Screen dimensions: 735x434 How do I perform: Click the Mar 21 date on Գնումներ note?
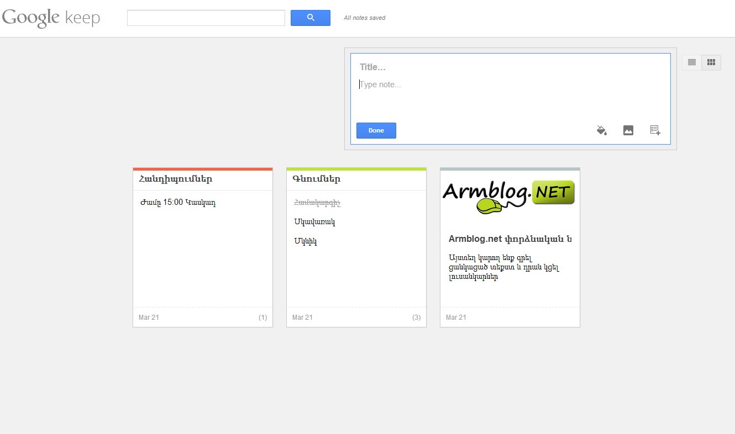302,317
